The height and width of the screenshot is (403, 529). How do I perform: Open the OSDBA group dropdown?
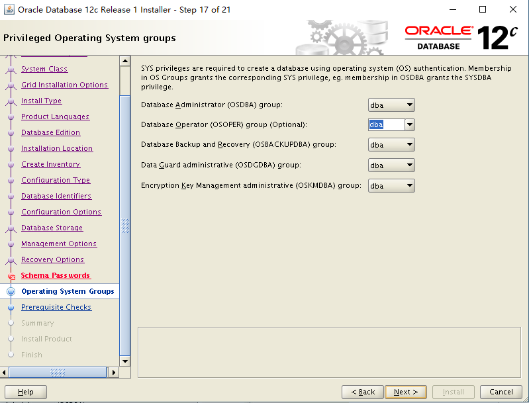click(x=391, y=105)
